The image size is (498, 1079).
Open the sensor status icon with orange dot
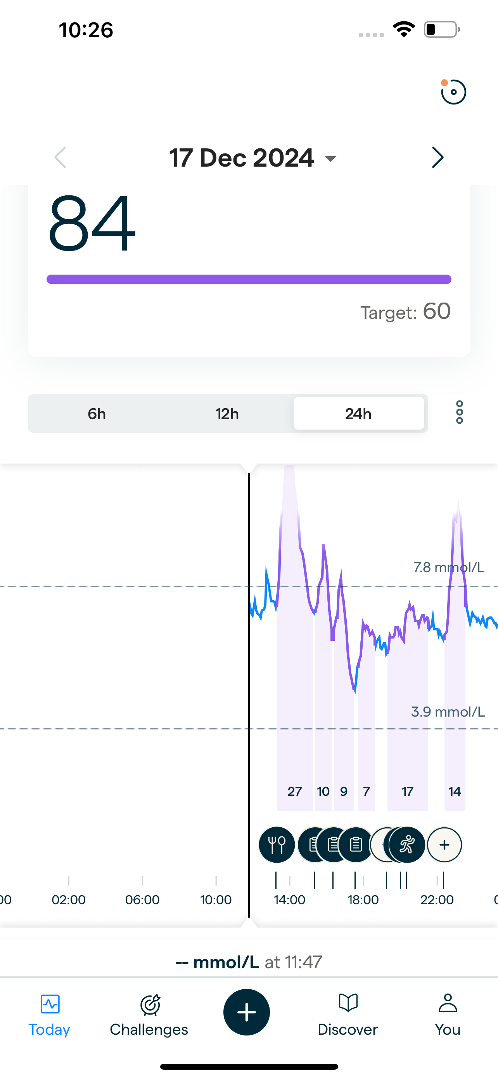[x=453, y=92]
